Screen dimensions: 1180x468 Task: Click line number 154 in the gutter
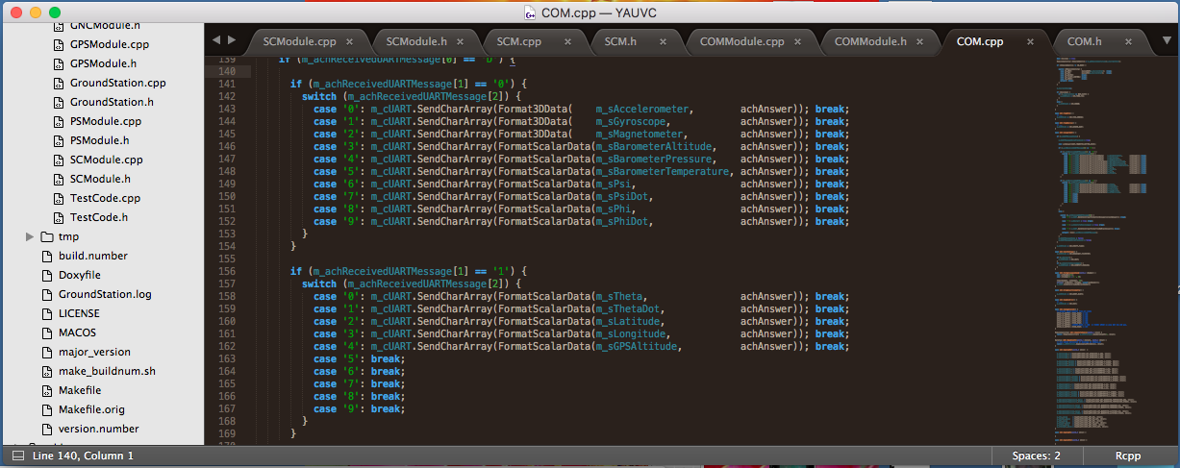227,246
